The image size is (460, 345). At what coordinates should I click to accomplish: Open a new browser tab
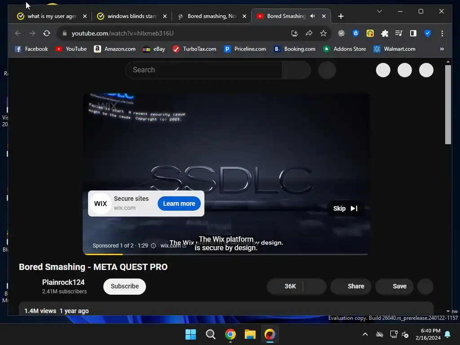coord(341,17)
